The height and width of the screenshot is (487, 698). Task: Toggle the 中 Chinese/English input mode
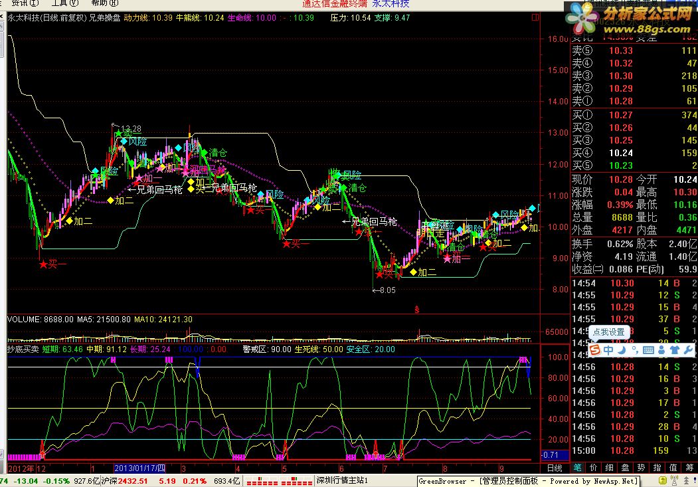[x=608, y=350]
